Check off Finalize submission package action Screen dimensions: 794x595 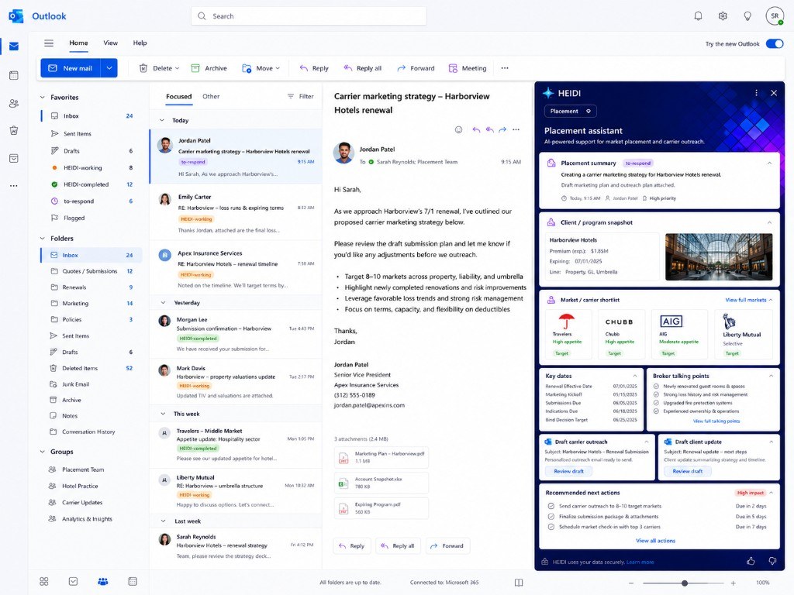tap(551, 517)
